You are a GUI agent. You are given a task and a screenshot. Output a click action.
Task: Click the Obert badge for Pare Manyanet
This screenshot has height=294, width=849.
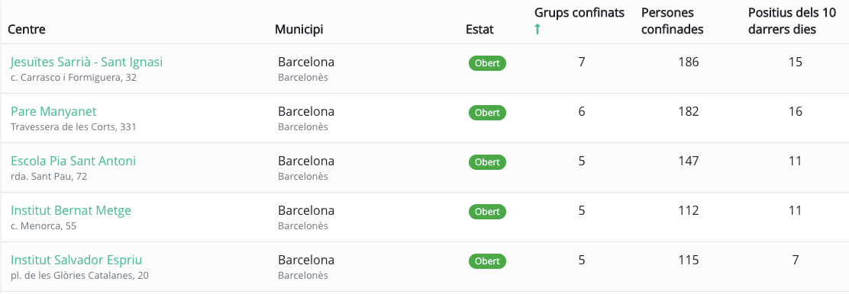tap(487, 113)
